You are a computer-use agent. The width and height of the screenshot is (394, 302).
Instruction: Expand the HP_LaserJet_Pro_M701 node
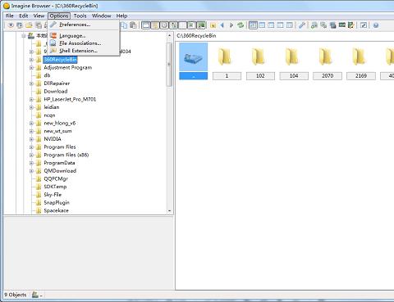point(31,99)
